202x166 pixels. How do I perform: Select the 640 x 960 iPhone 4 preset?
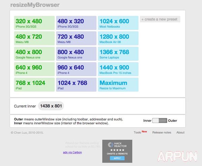click(34, 70)
